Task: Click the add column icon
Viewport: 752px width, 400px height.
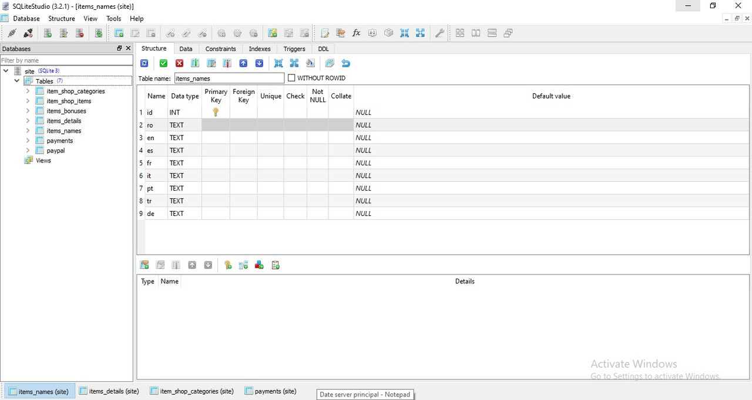Action: click(195, 63)
